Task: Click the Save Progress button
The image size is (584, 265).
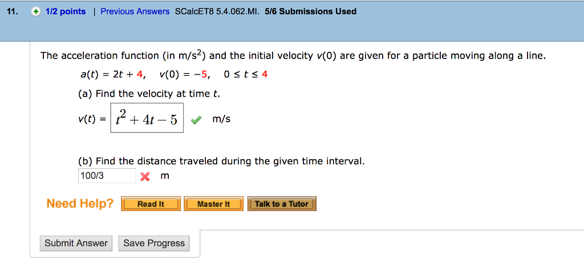Action: point(154,243)
